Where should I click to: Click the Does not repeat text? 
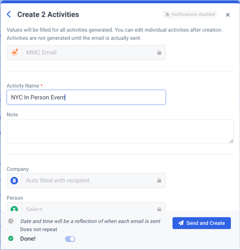click(x=38, y=229)
